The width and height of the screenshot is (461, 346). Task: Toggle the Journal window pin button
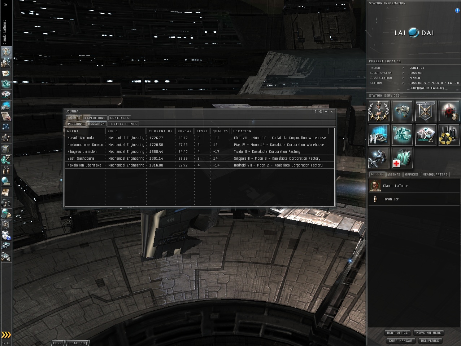pyautogui.click(x=321, y=111)
